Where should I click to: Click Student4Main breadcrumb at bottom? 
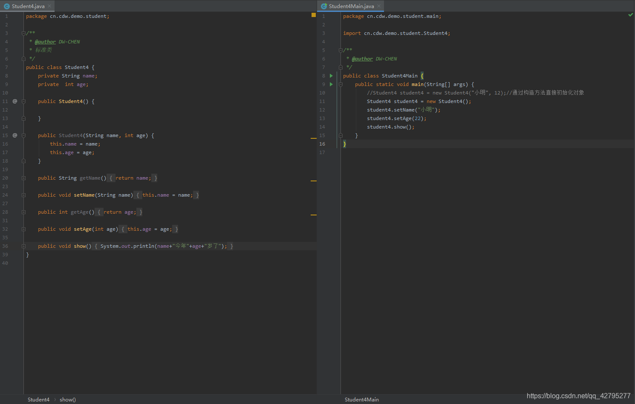(361, 399)
